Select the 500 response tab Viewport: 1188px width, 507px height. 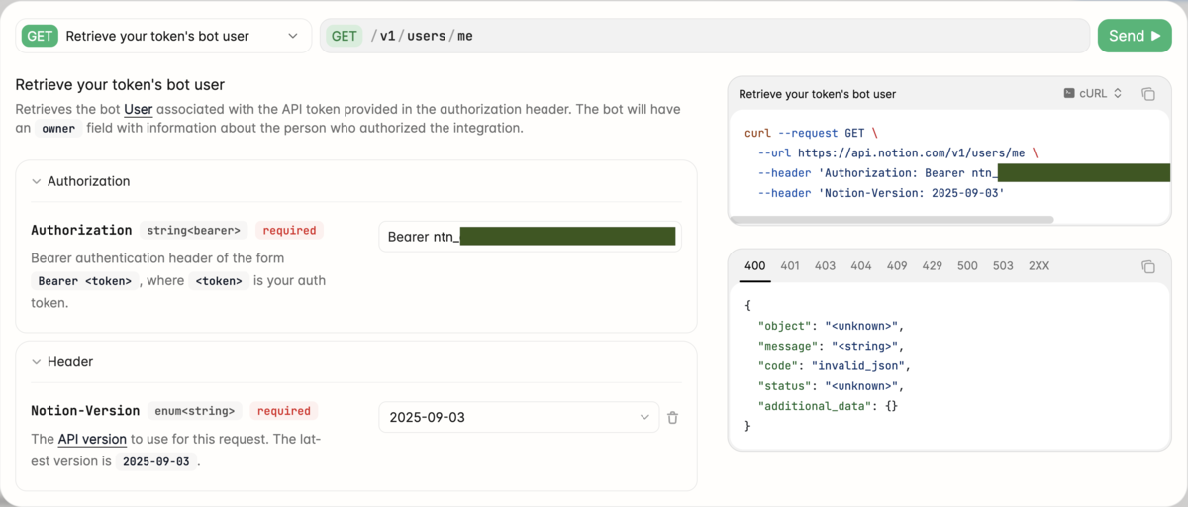[x=967, y=266]
